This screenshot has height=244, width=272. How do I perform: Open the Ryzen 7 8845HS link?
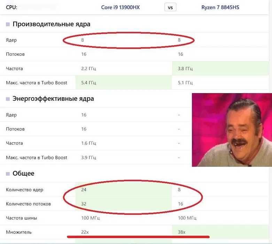click(x=220, y=7)
